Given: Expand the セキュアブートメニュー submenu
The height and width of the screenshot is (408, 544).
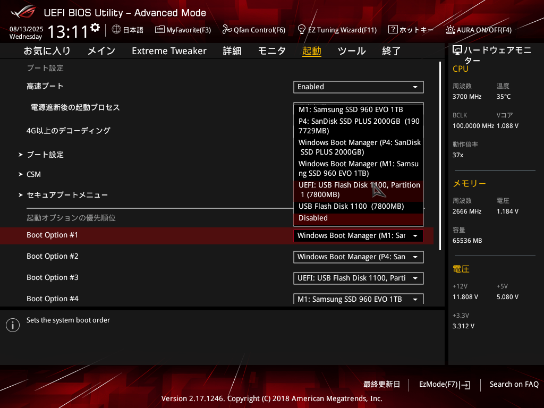Looking at the screenshot, I should [63, 195].
